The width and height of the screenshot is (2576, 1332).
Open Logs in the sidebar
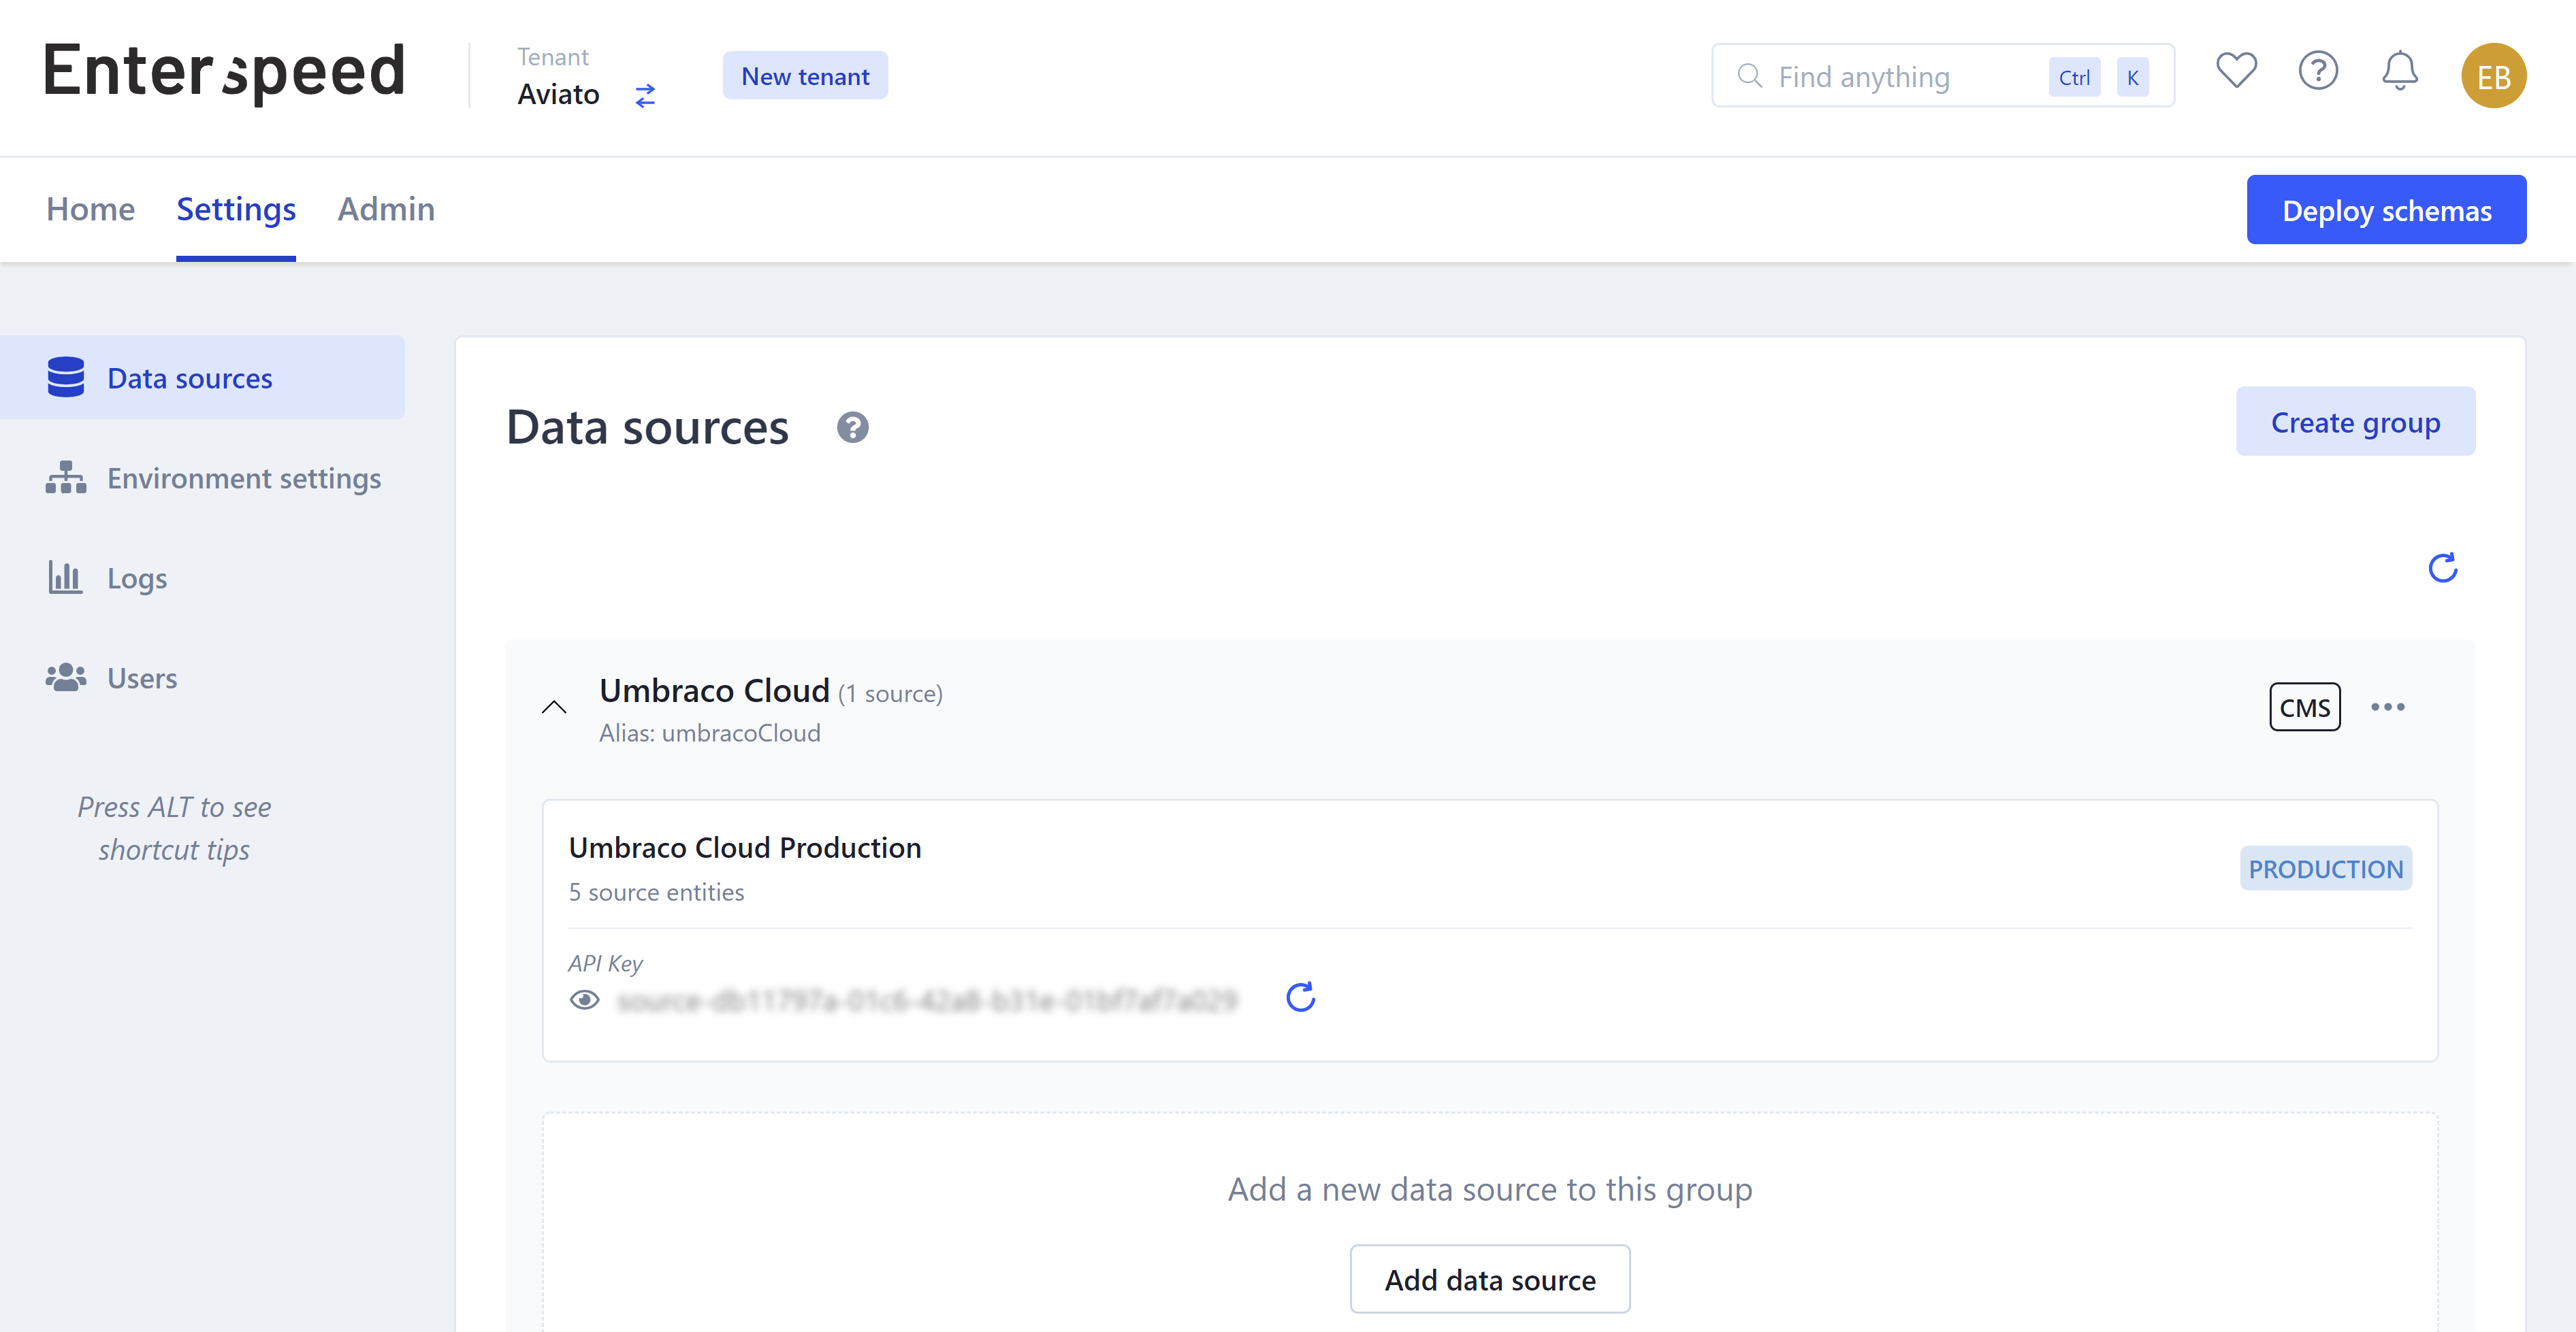[x=136, y=578]
